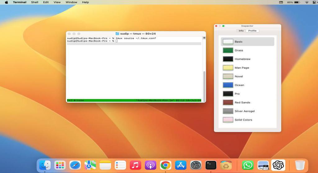Open ChatGPT app in the dock
This screenshot has width=318, height=173.
click(x=278, y=165)
